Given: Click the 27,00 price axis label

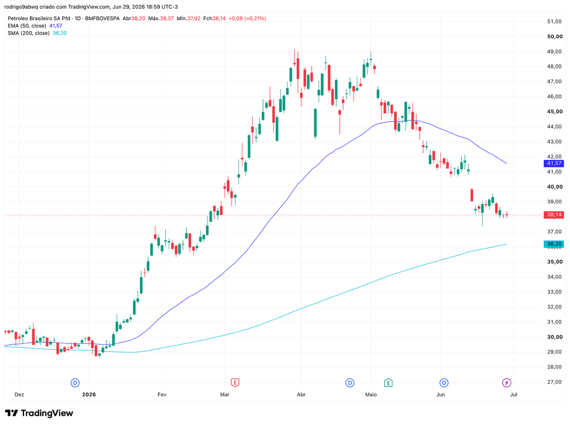Looking at the screenshot, I should pos(555,382).
